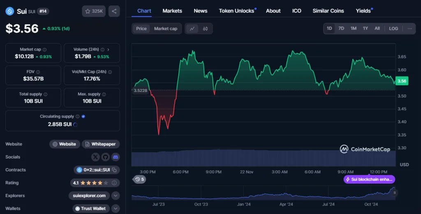421x214 pixels.
Task: Show Volume (24h) info icon
Action: click(102, 50)
